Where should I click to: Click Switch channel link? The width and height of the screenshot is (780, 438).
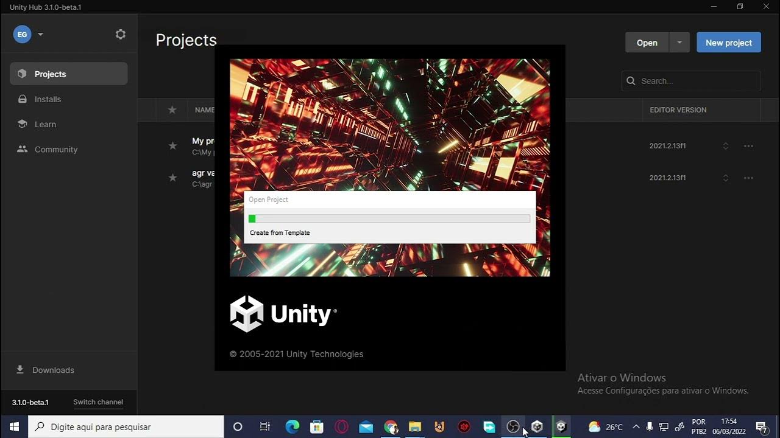[98, 402]
